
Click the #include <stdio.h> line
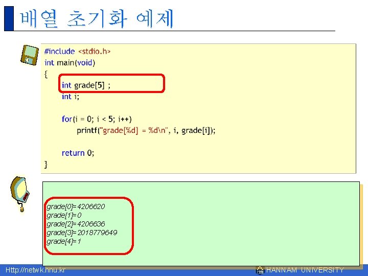click(78, 51)
